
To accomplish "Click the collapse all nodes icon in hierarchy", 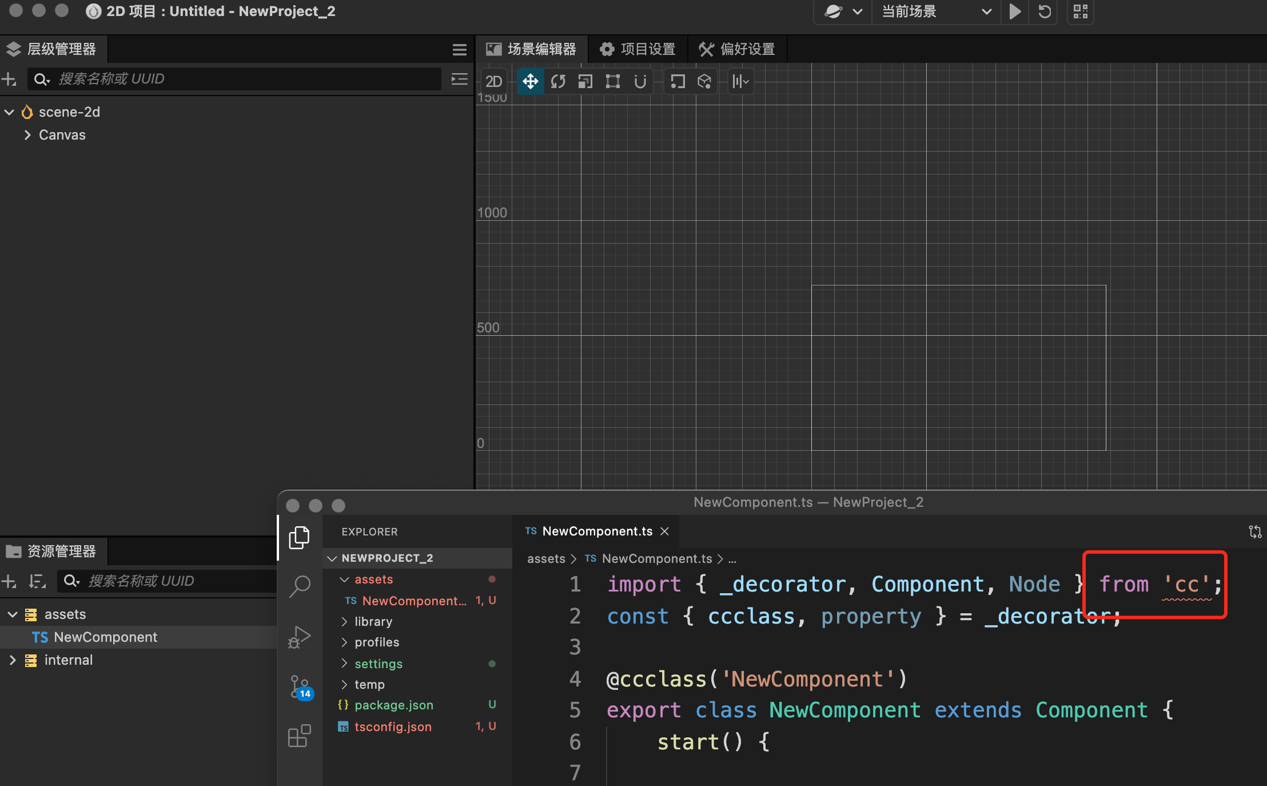I will click(x=459, y=79).
